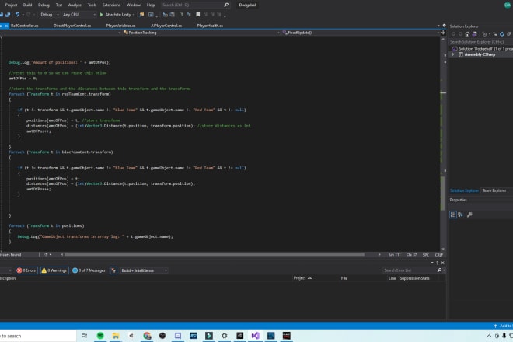Open the Attach to Unity dropdown arrow

pos(134,15)
